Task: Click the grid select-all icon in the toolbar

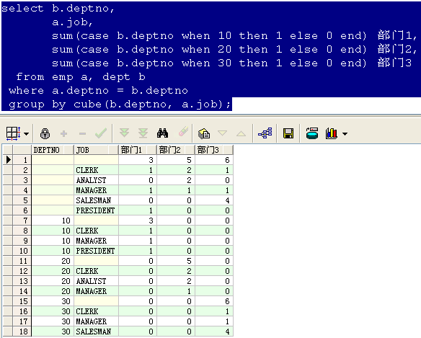Action: [x=14, y=133]
